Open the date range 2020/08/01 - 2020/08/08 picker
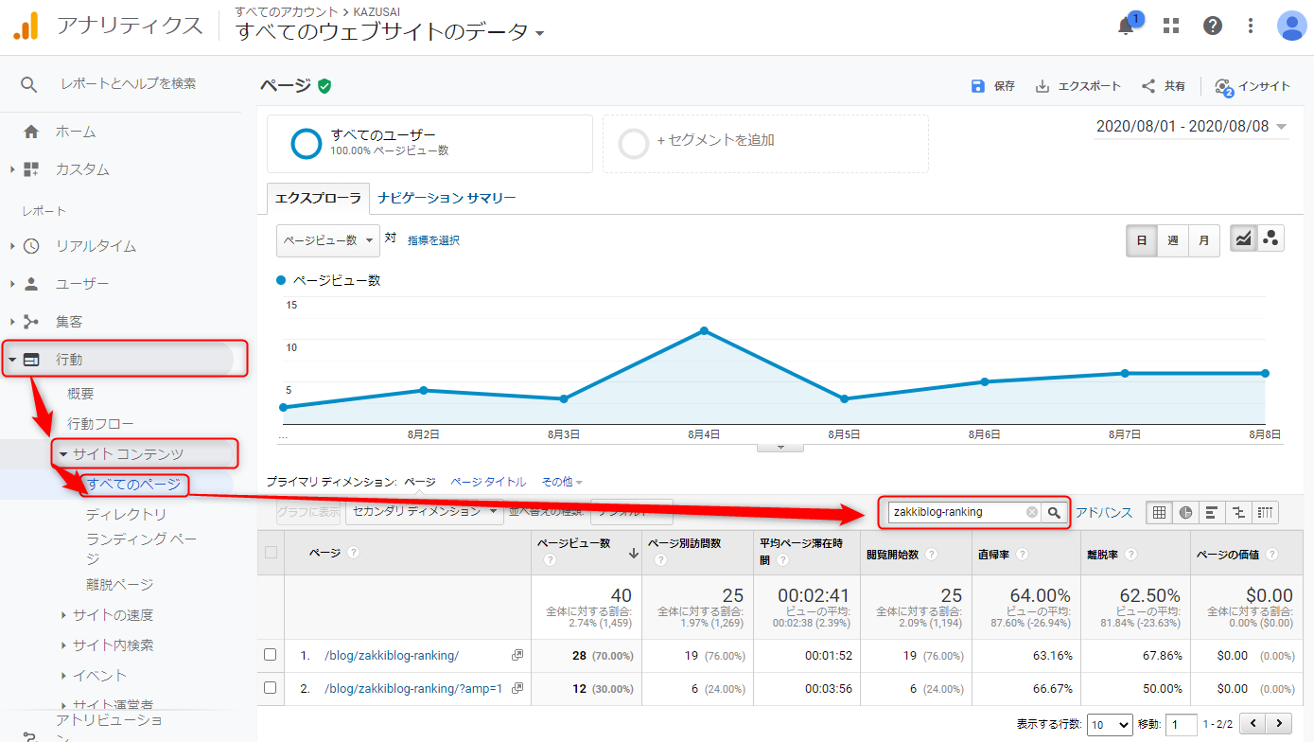The image size is (1314, 742). click(1191, 127)
